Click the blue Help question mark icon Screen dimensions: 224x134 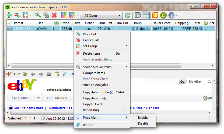(x=171, y=15)
